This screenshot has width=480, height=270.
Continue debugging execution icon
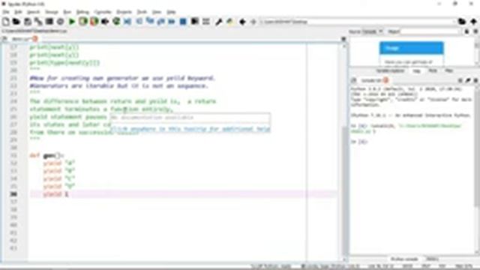click(x=172, y=22)
